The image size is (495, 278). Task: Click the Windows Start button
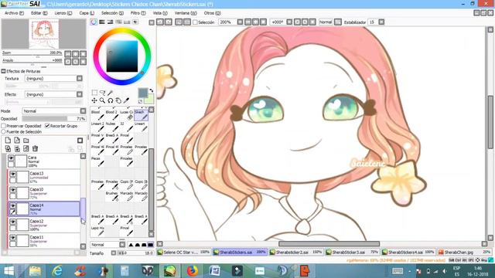click(x=9, y=271)
